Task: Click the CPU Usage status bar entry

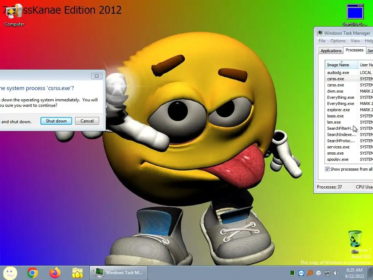Action: (364, 187)
